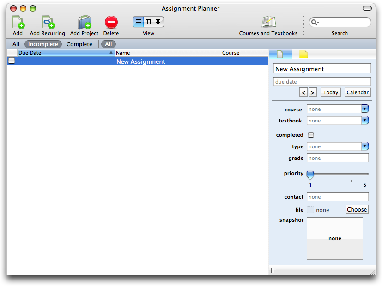Switch to column view icon
This screenshot has width=382, height=286.
[x=148, y=22]
